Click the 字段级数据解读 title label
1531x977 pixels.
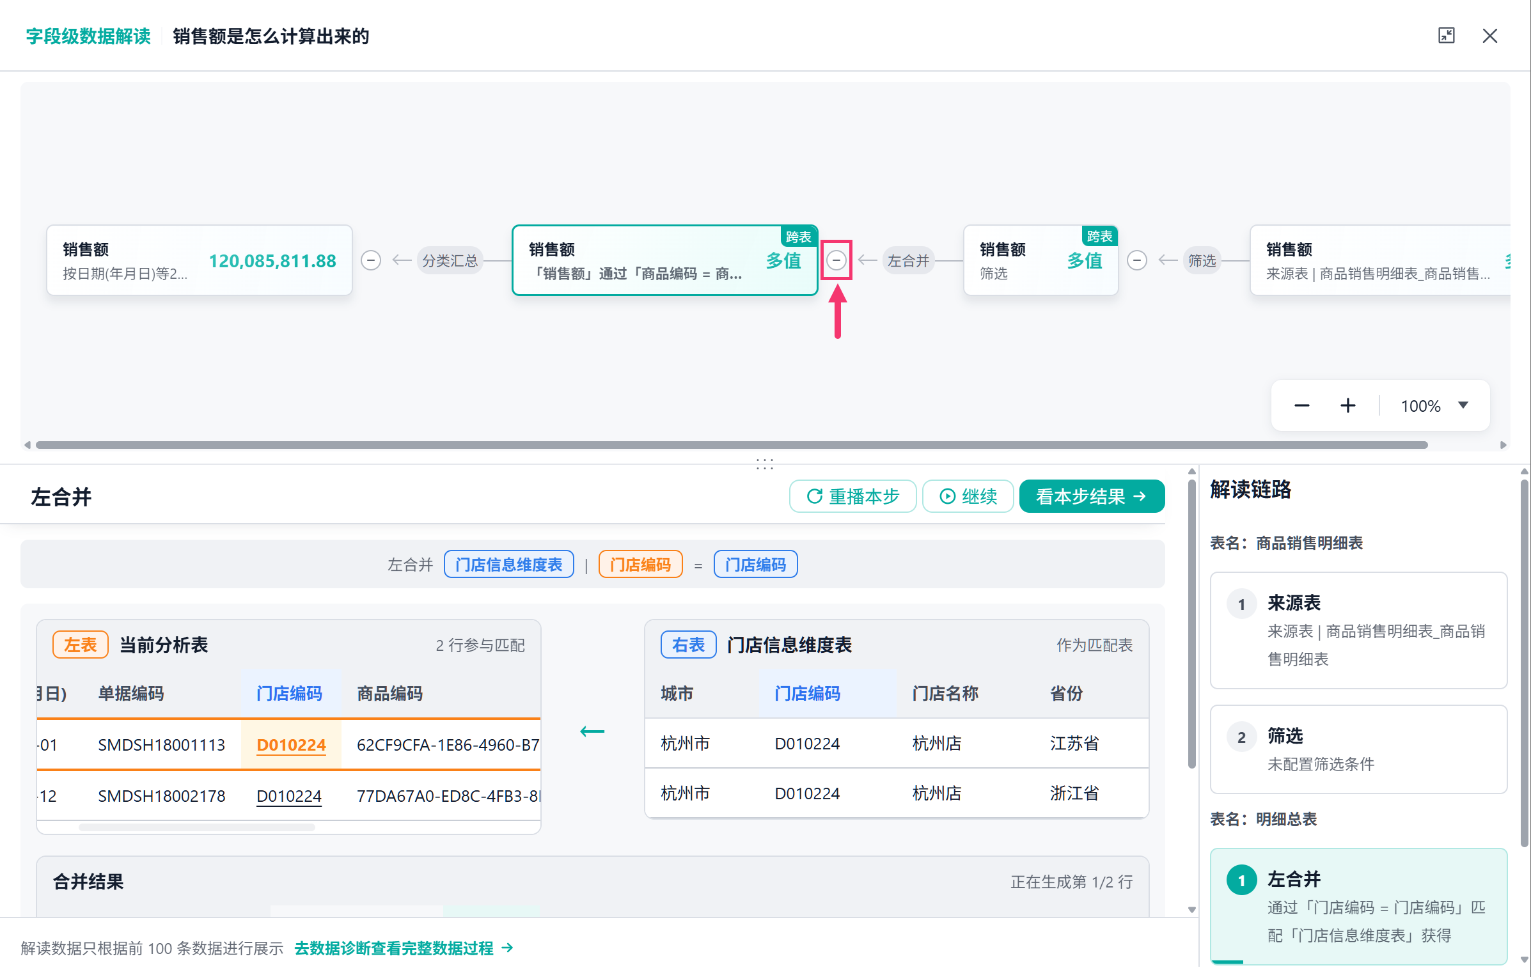[88, 36]
